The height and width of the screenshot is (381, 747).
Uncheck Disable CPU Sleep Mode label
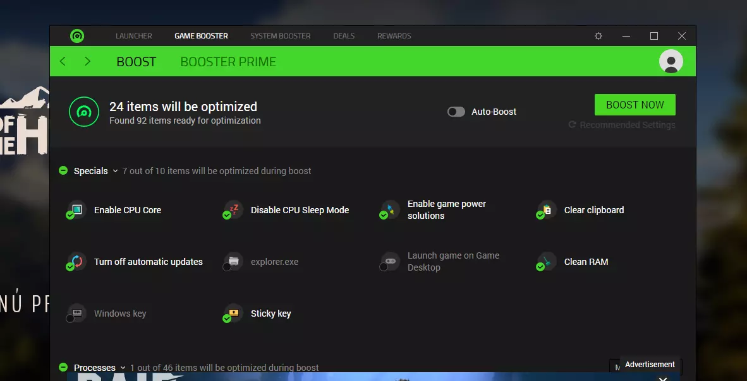tap(300, 210)
